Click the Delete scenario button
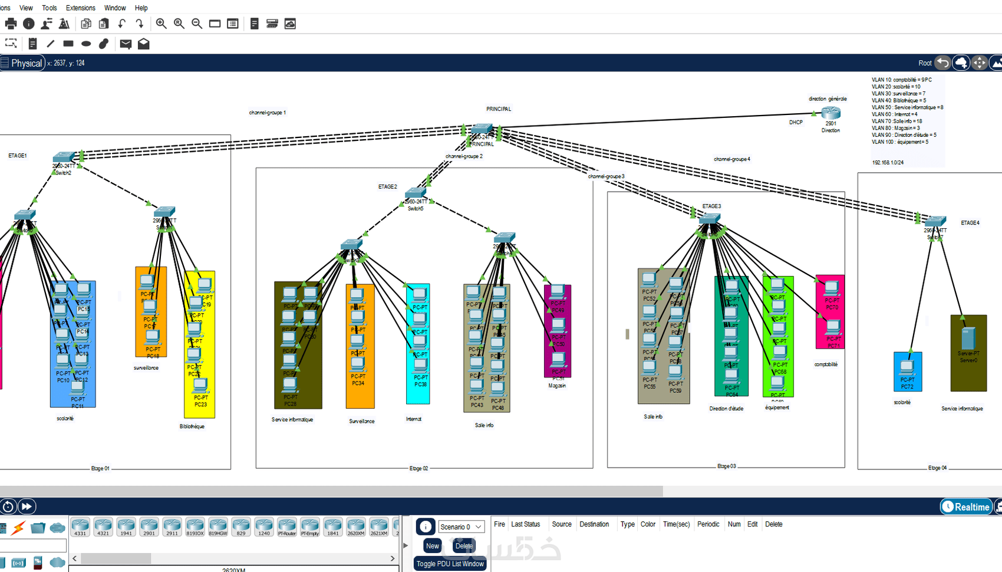 click(464, 546)
